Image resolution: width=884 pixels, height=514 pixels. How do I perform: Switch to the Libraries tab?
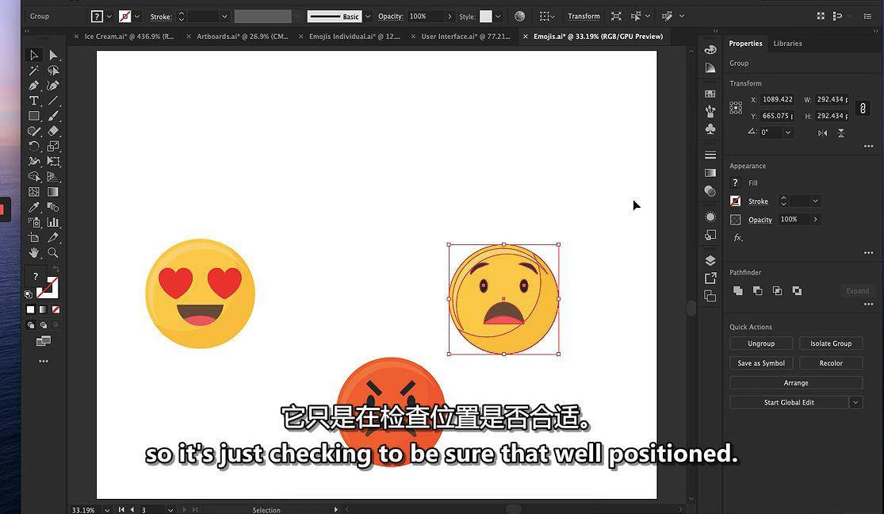pos(787,44)
